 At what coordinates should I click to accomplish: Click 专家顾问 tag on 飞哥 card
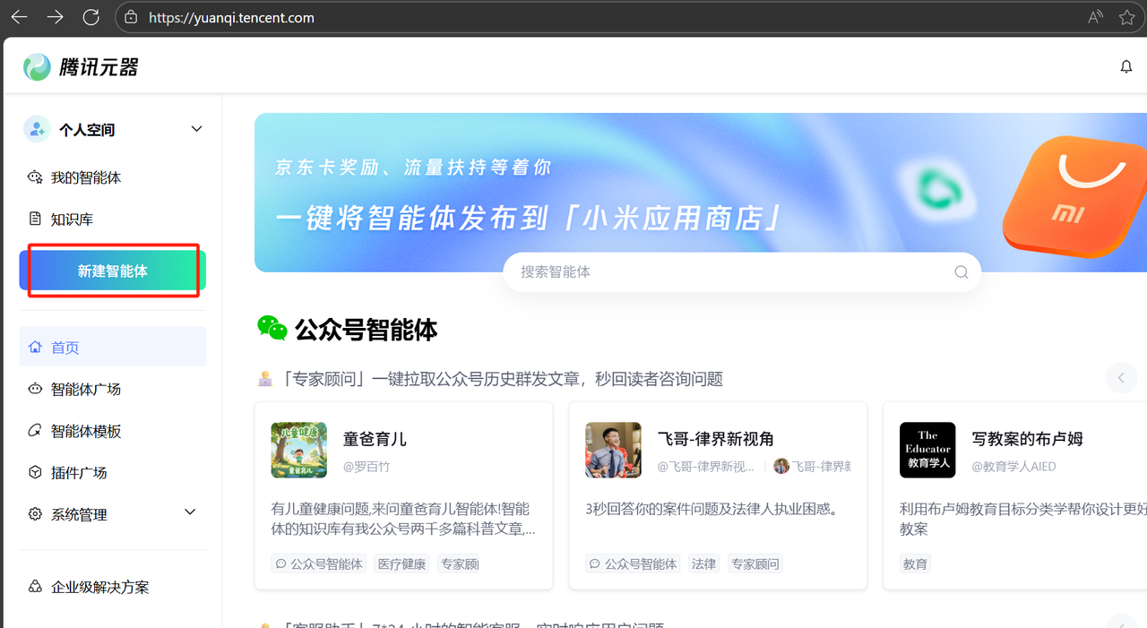point(755,563)
